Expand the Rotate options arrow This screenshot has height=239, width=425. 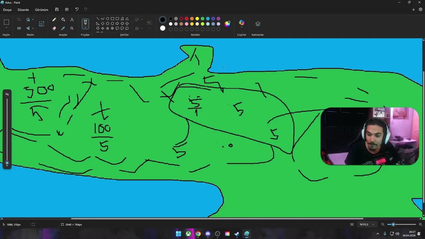[x=33, y=20]
